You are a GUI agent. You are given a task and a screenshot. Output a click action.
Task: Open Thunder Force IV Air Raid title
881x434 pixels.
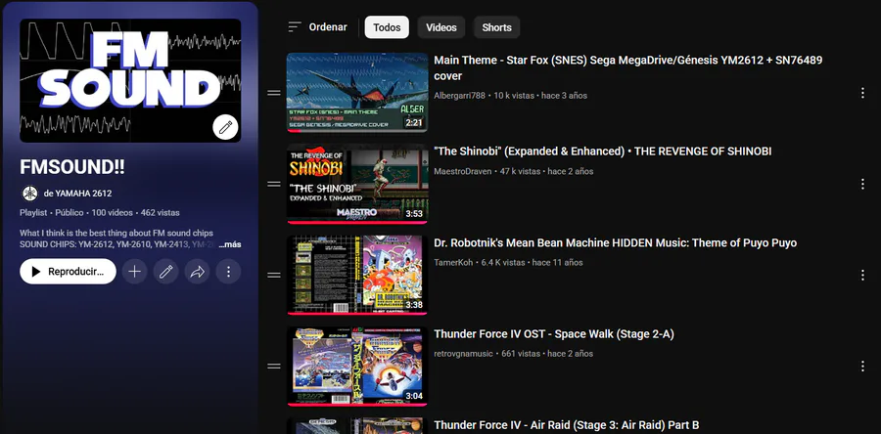tap(567, 425)
